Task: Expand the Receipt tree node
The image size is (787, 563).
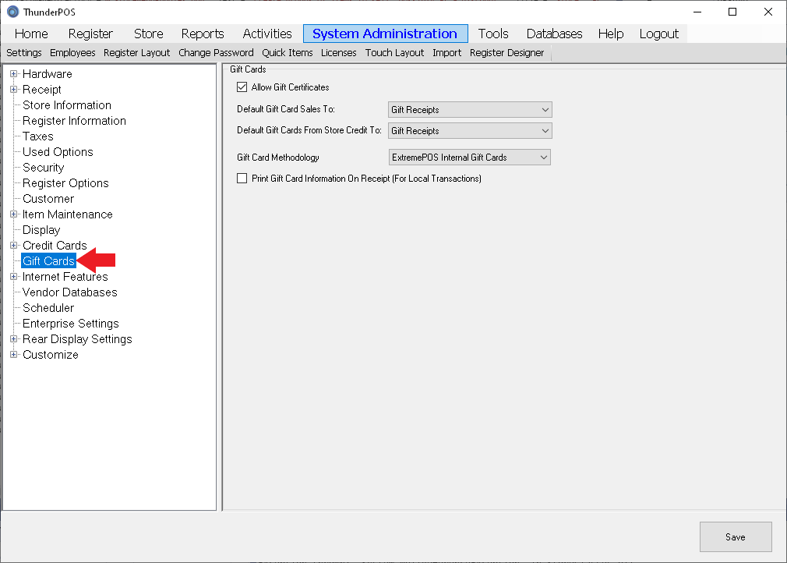Action: tap(14, 90)
